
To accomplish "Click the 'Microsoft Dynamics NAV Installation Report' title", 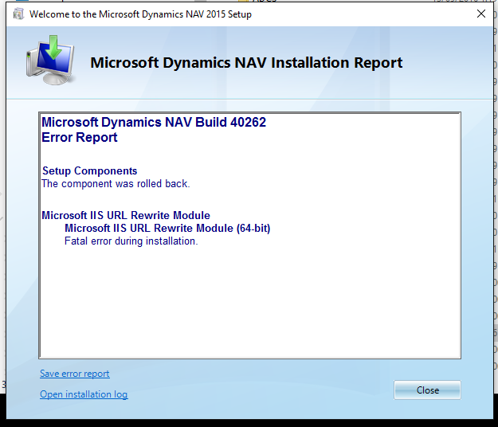I will coord(246,63).
